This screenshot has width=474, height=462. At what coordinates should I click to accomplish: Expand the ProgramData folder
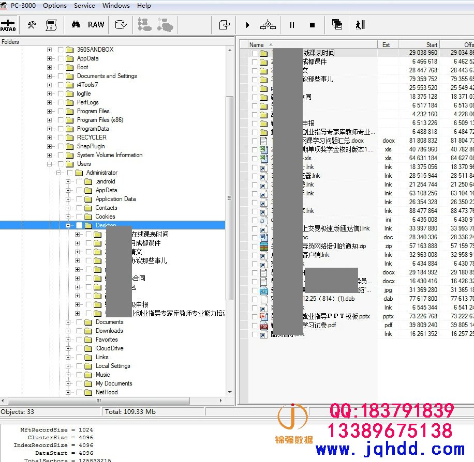pyautogui.click(x=49, y=129)
